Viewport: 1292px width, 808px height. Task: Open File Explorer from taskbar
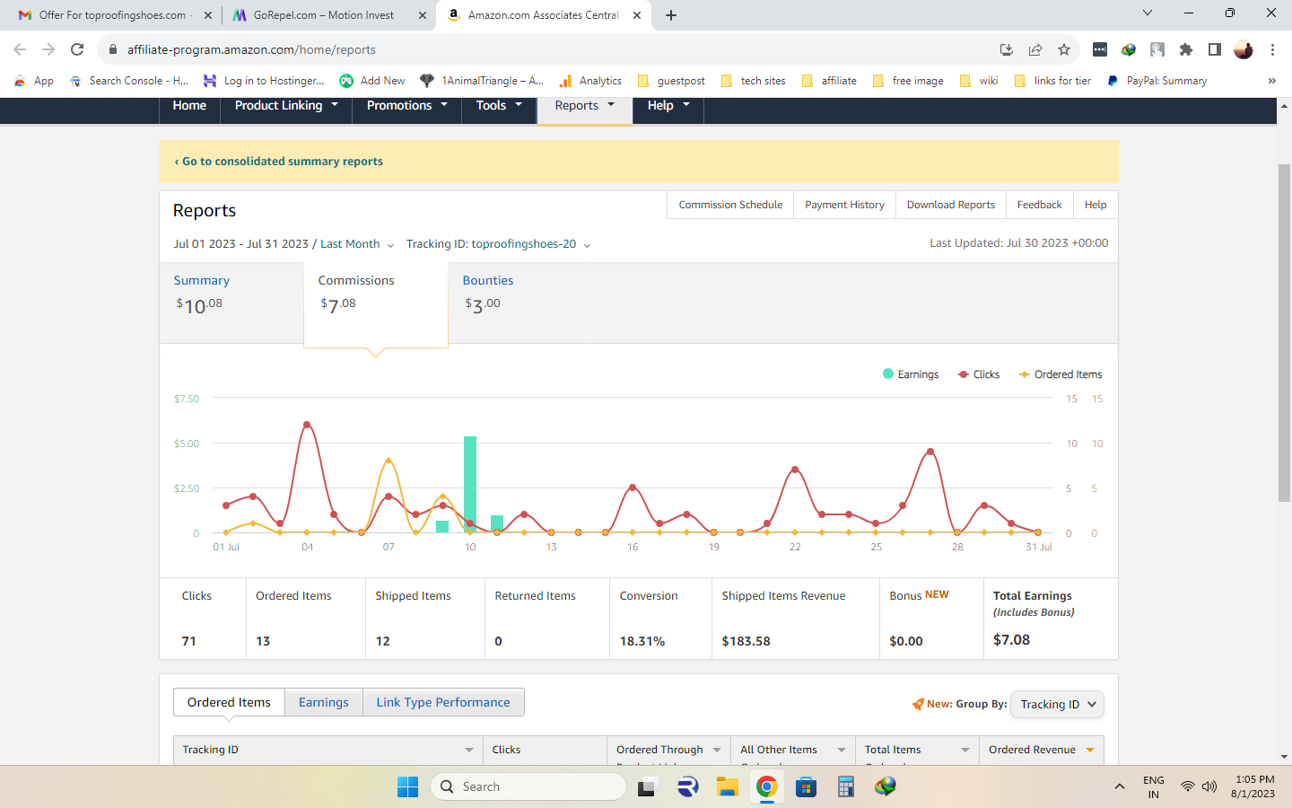click(727, 786)
